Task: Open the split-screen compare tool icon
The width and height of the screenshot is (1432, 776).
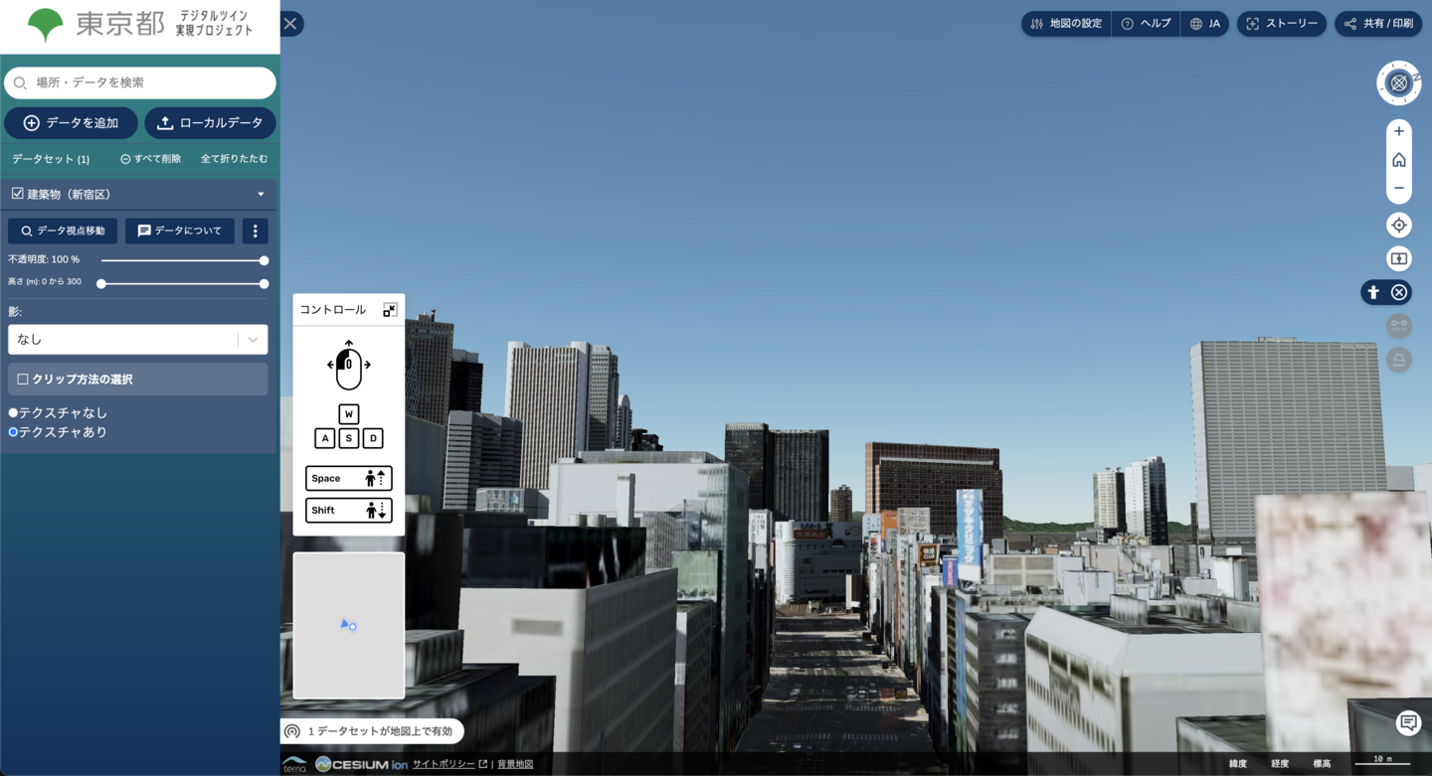Action: pyautogui.click(x=1398, y=259)
